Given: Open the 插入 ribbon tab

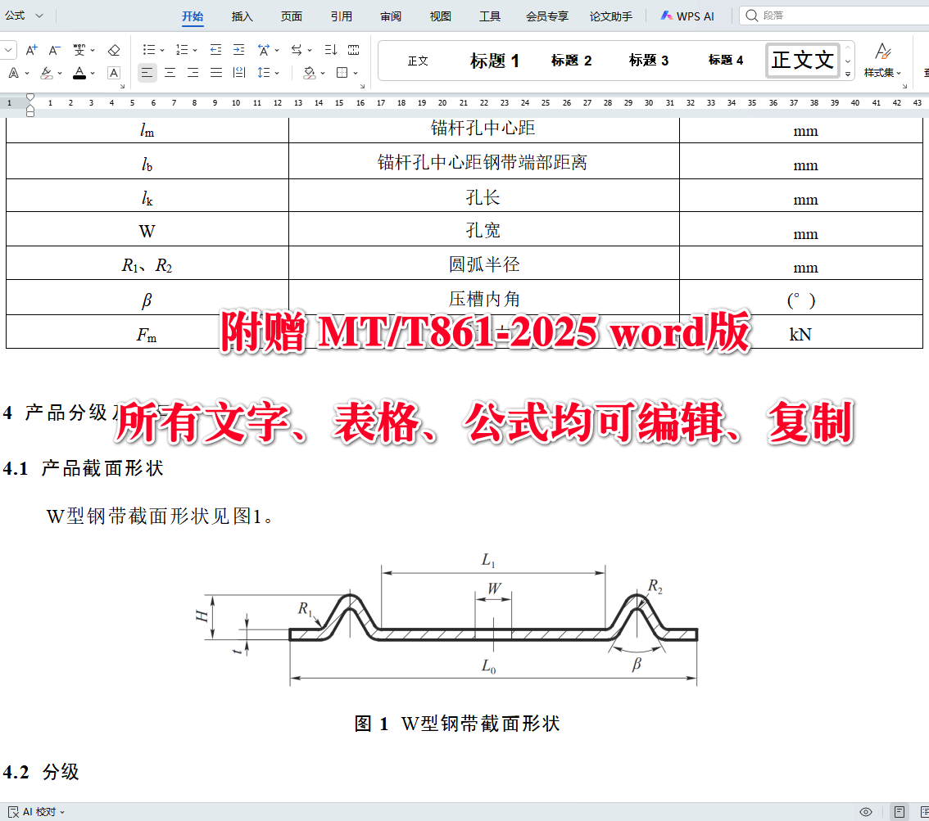Looking at the screenshot, I should (x=242, y=16).
